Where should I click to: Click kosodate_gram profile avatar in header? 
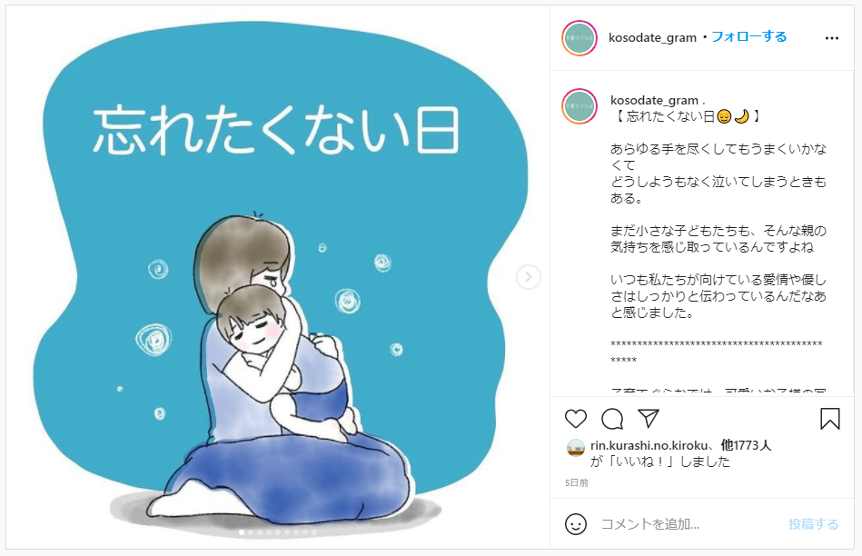[x=580, y=38]
